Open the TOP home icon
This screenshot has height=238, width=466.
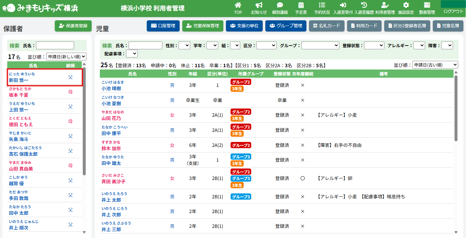click(238, 5)
